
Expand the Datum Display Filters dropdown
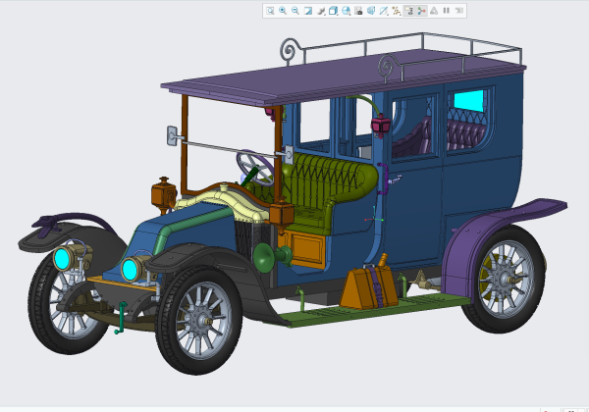coord(397,11)
